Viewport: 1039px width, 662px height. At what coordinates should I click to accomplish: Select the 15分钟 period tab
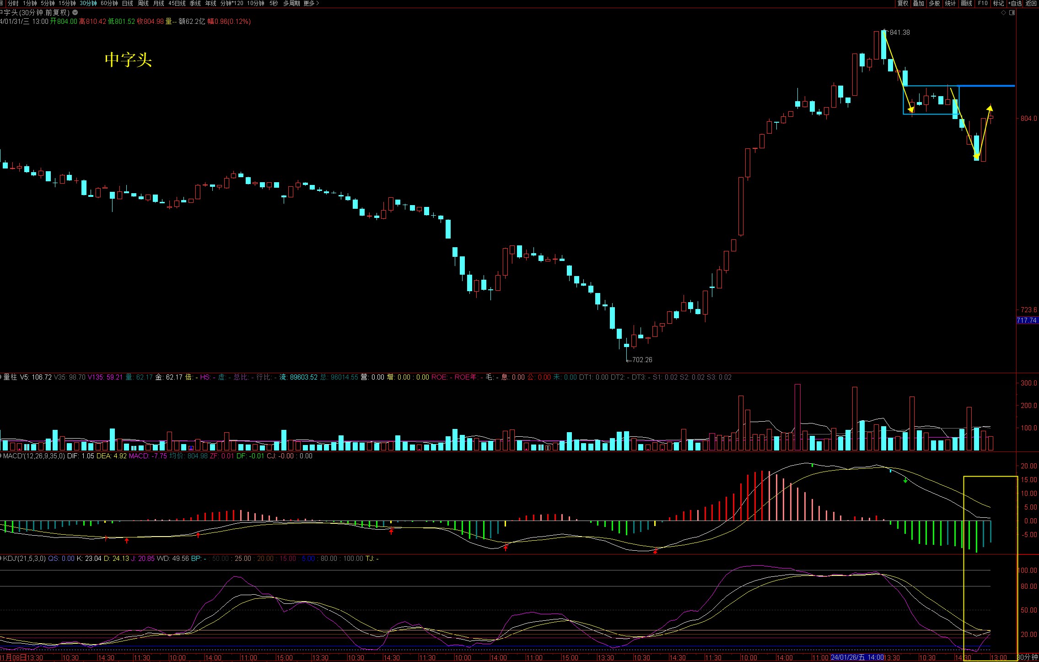coord(67,3)
